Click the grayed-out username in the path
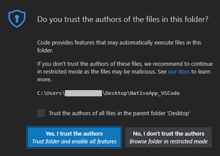 pyautogui.click(x=83, y=93)
